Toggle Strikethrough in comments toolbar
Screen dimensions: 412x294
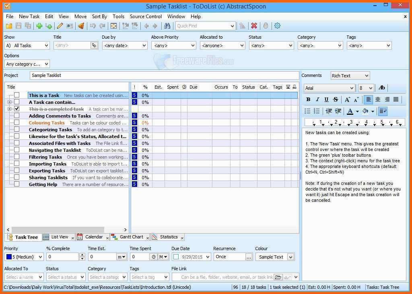point(336,99)
